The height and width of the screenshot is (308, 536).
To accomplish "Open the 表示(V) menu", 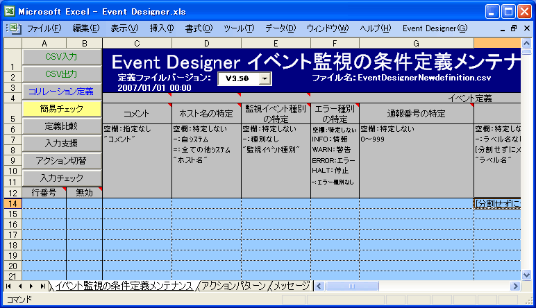I will [x=124, y=28].
